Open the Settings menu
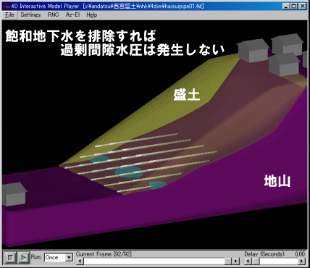310x268 pixels. [x=30, y=15]
